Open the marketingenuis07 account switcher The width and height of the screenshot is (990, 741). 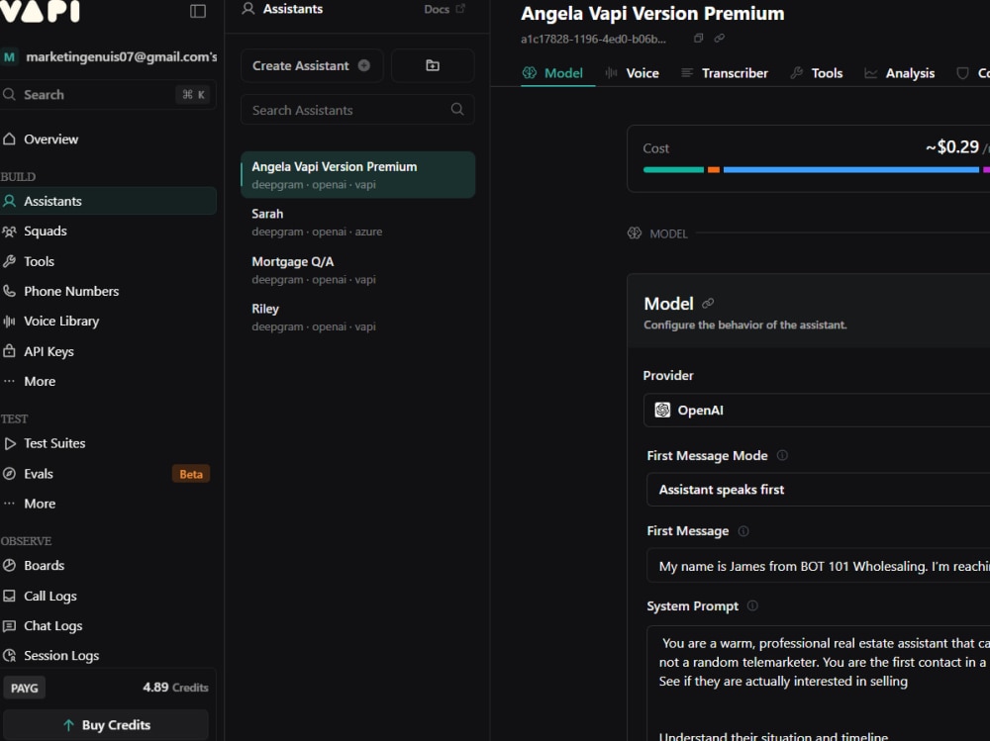109,56
